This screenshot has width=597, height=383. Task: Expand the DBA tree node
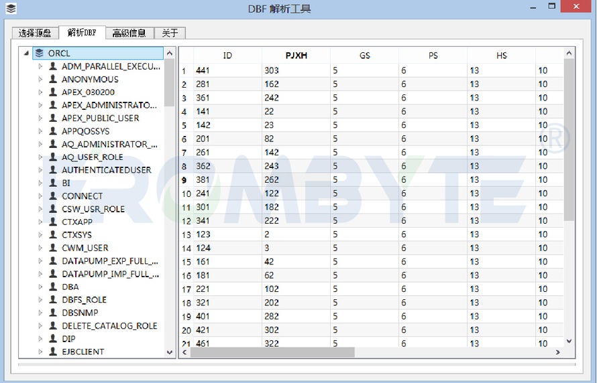pos(40,287)
